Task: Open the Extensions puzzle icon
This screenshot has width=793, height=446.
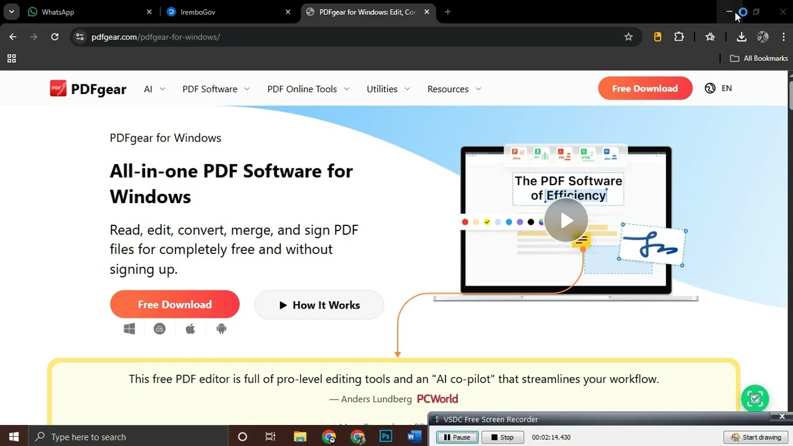Action: point(679,37)
